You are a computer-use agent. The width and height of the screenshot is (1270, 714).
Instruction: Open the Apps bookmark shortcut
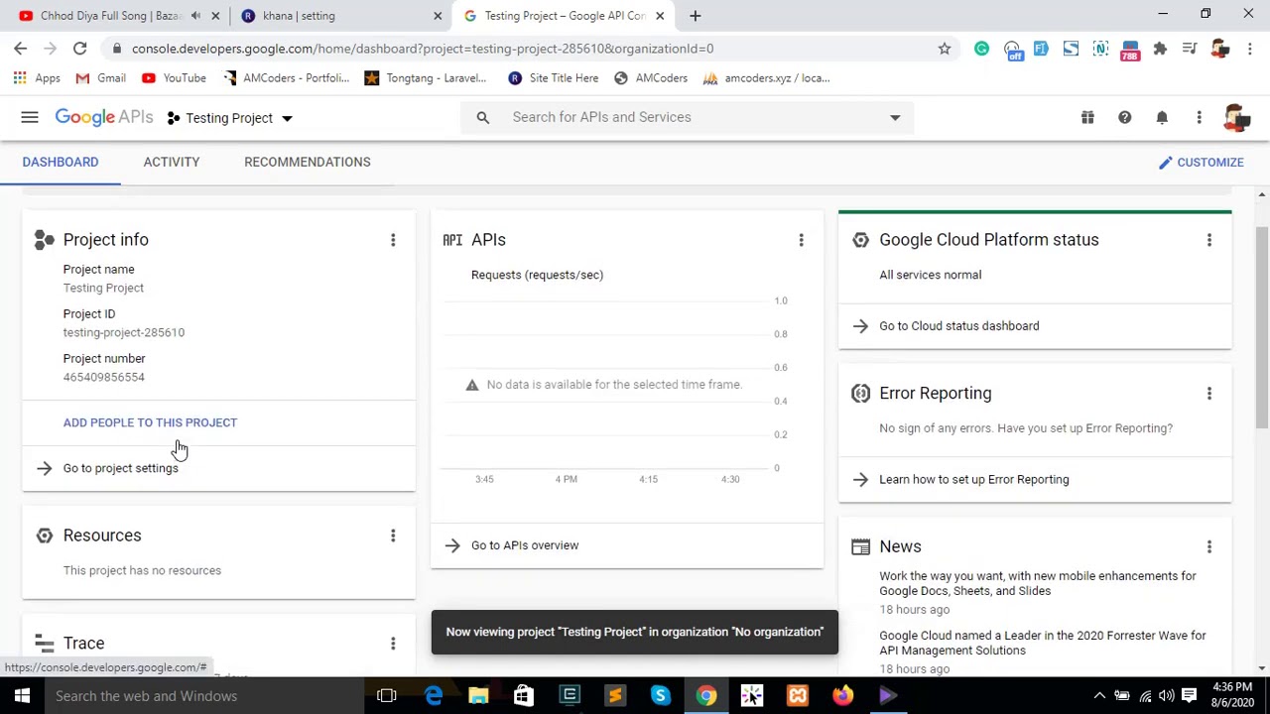pos(37,78)
